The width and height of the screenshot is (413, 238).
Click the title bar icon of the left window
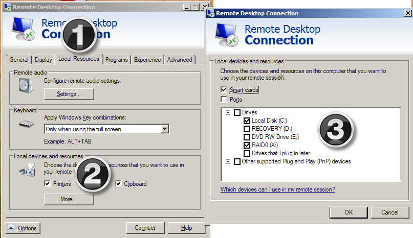(x=7, y=7)
